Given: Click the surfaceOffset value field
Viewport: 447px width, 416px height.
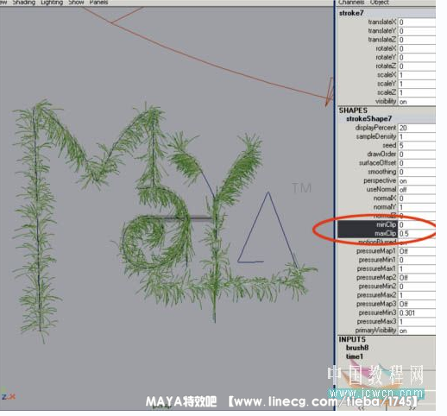Looking at the screenshot, I should pos(417,163).
